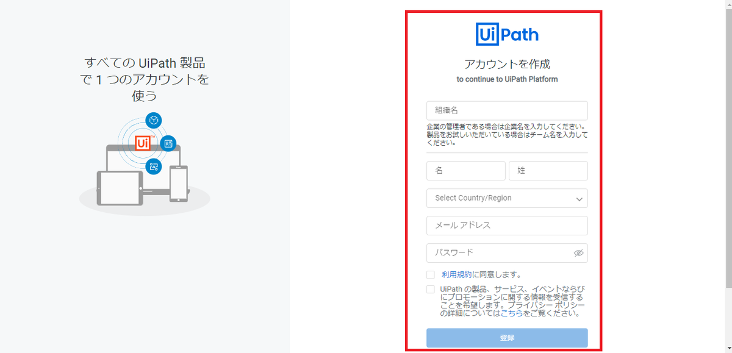Click the UiPath logo above the form
The height and width of the screenshot is (353, 732).
[507, 34]
